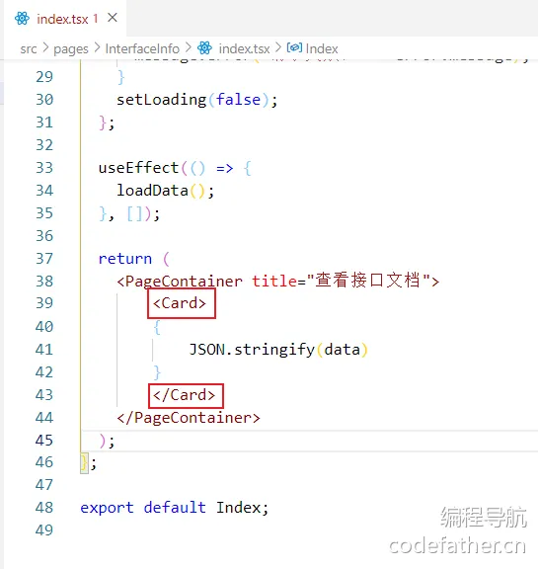Click the React icon in breadcrumb
This screenshot has height=569, width=538.
tap(204, 48)
